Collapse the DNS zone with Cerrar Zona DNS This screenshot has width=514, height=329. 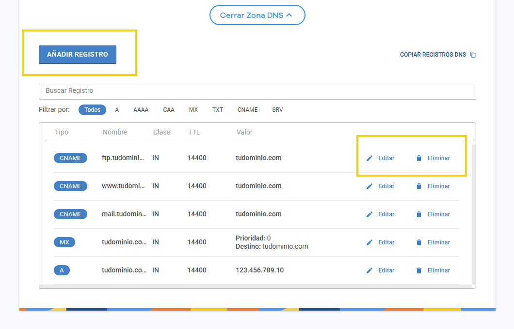[x=257, y=15]
